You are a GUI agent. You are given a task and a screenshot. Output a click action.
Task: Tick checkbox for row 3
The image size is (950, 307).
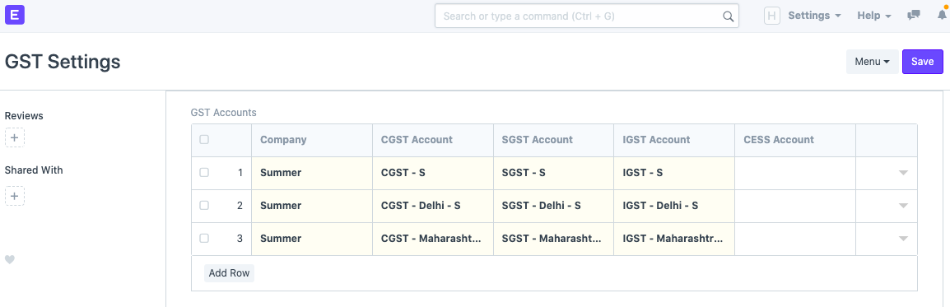204,238
